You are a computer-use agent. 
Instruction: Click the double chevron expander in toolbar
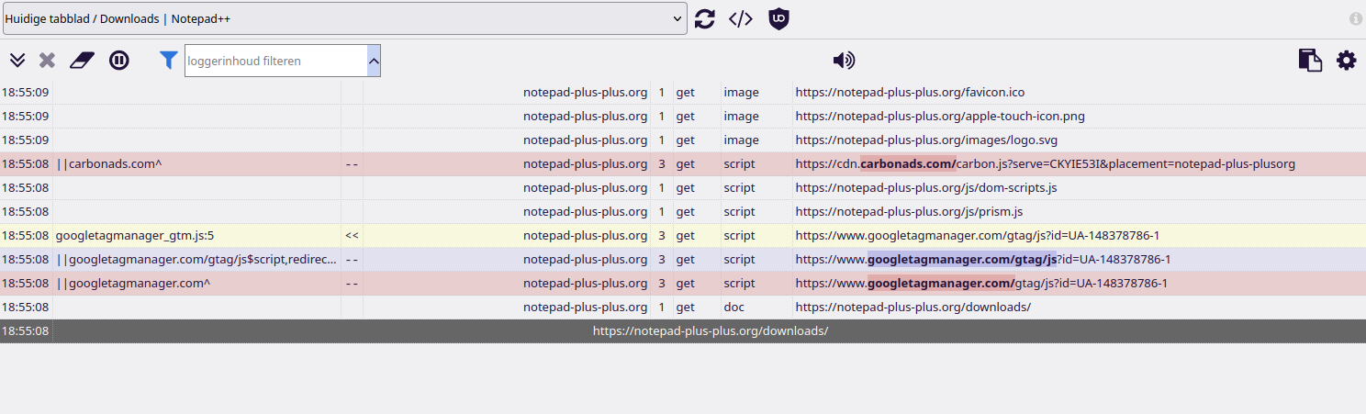pyautogui.click(x=17, y=61)
